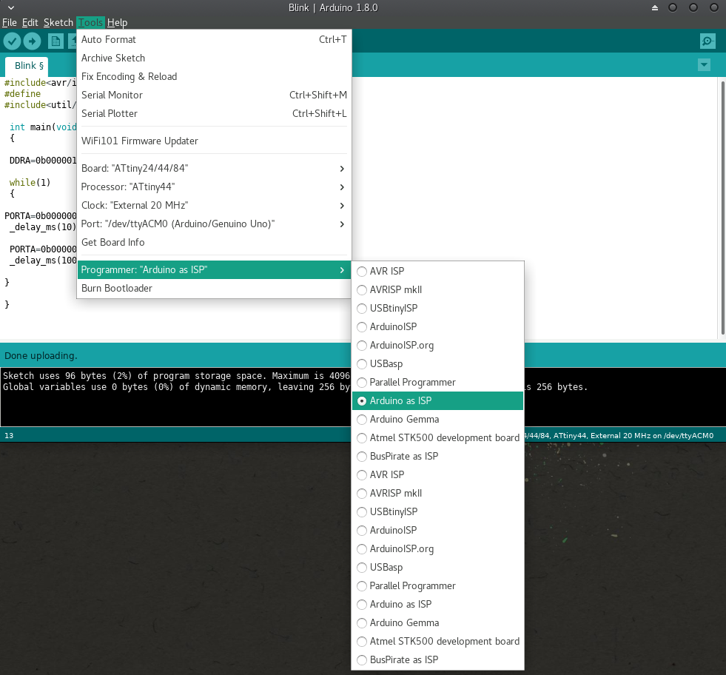Open the Edit menu
726x675 pixels.
coord(30,22)
